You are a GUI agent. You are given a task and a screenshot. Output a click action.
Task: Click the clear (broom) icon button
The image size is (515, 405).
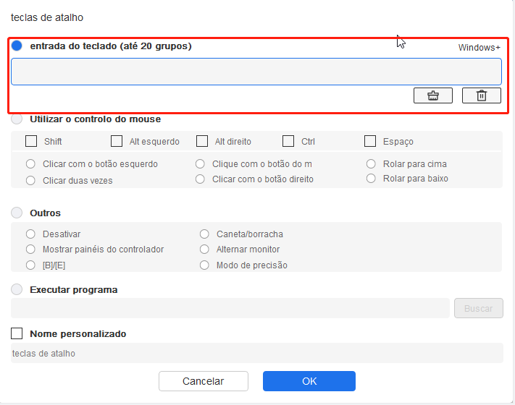[x=433, y=95]
